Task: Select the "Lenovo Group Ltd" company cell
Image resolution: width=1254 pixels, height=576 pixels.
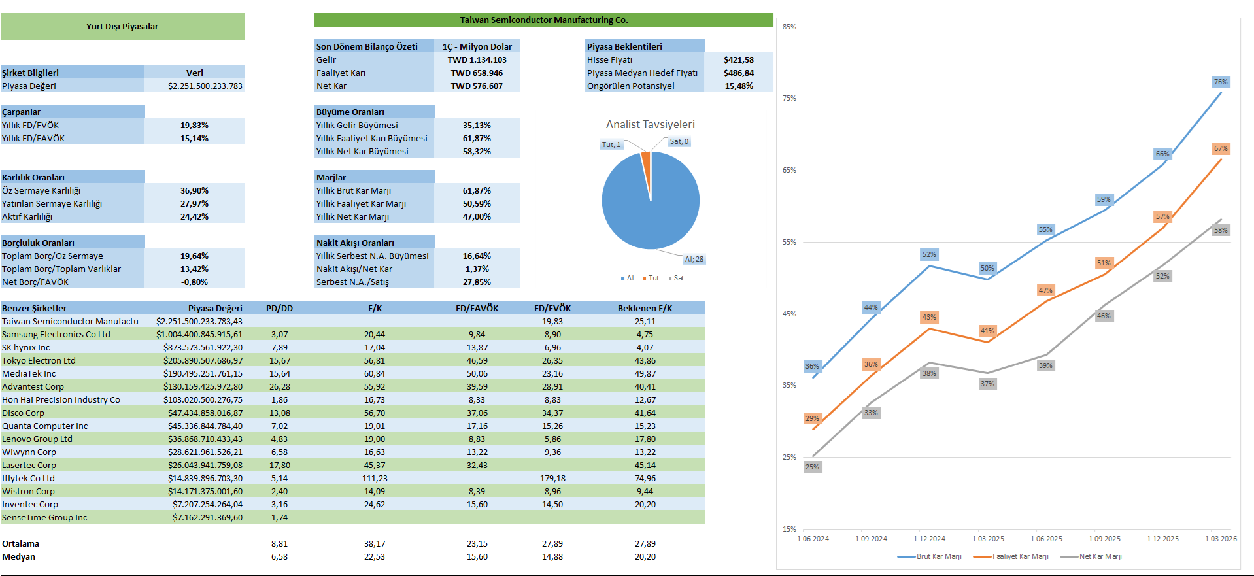Action: 37,439
